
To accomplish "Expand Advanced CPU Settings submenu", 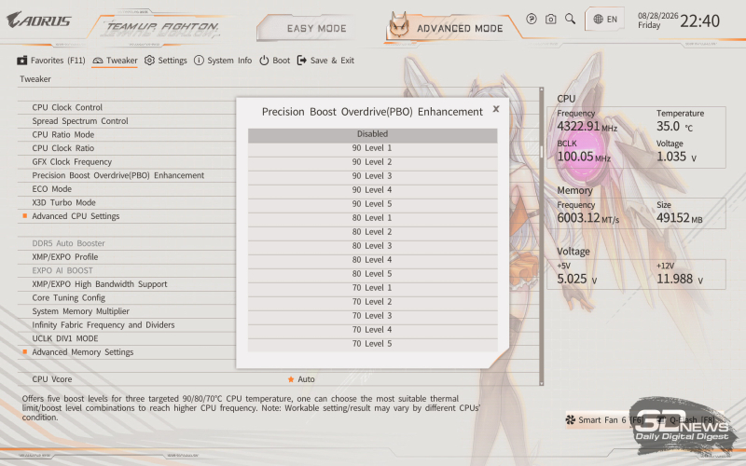I will [76, 216].
